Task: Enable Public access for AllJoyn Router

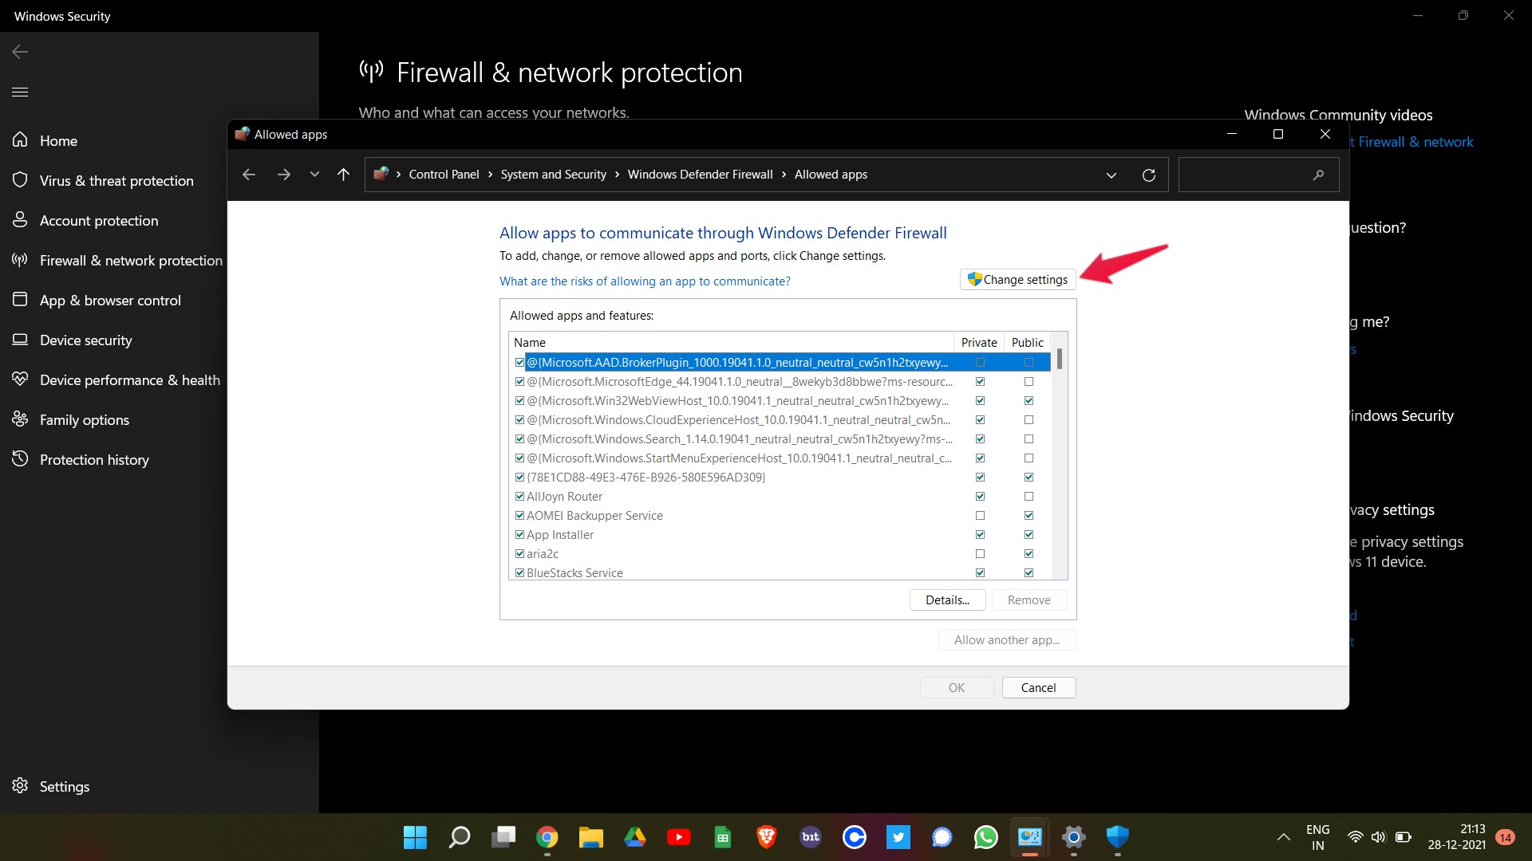Action: coord(1029,496)
